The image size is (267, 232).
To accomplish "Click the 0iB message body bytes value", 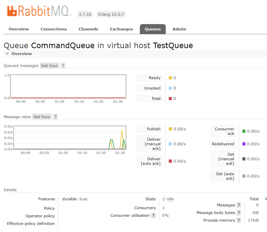I will (x=255, y=213).
